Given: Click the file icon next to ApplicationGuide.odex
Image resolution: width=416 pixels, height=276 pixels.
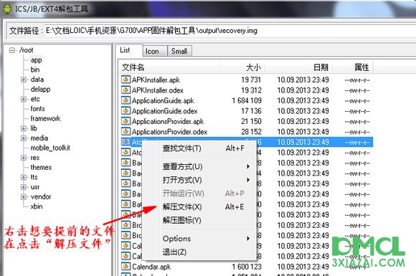Looking at the screenshot, I should point(126,110).
